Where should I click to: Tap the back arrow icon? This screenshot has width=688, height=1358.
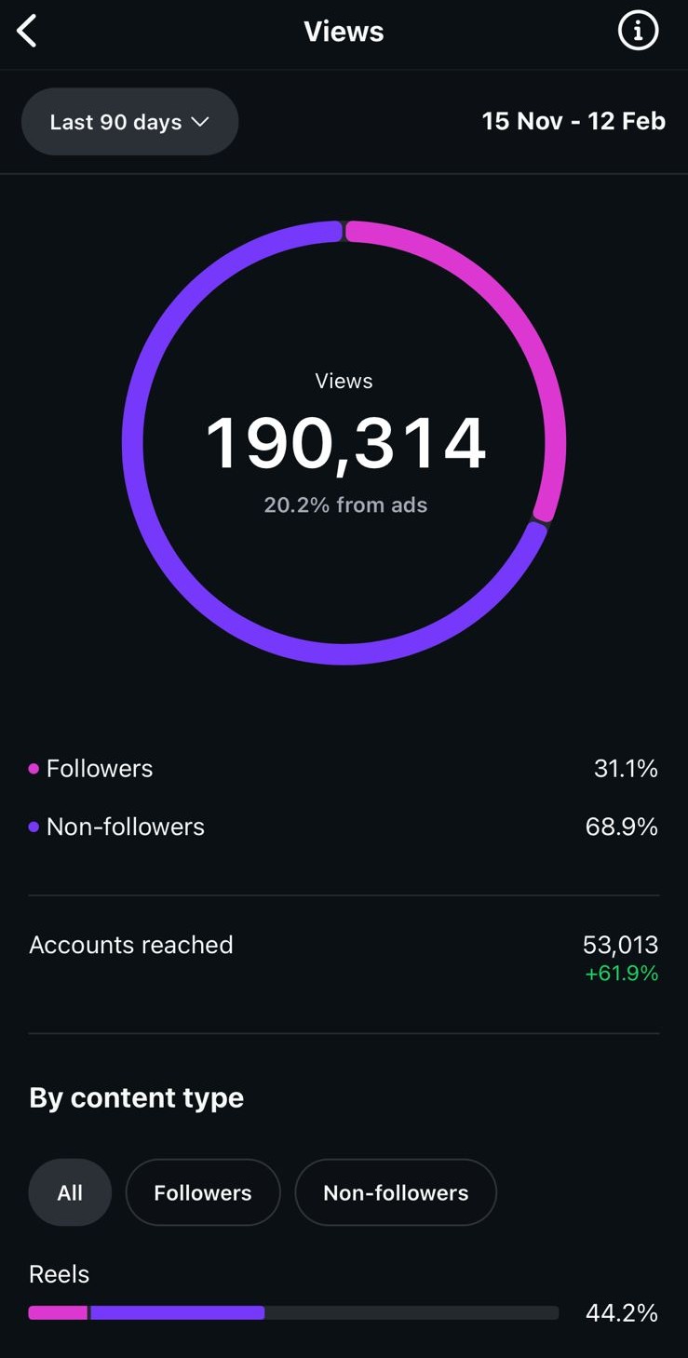point(27,32)
